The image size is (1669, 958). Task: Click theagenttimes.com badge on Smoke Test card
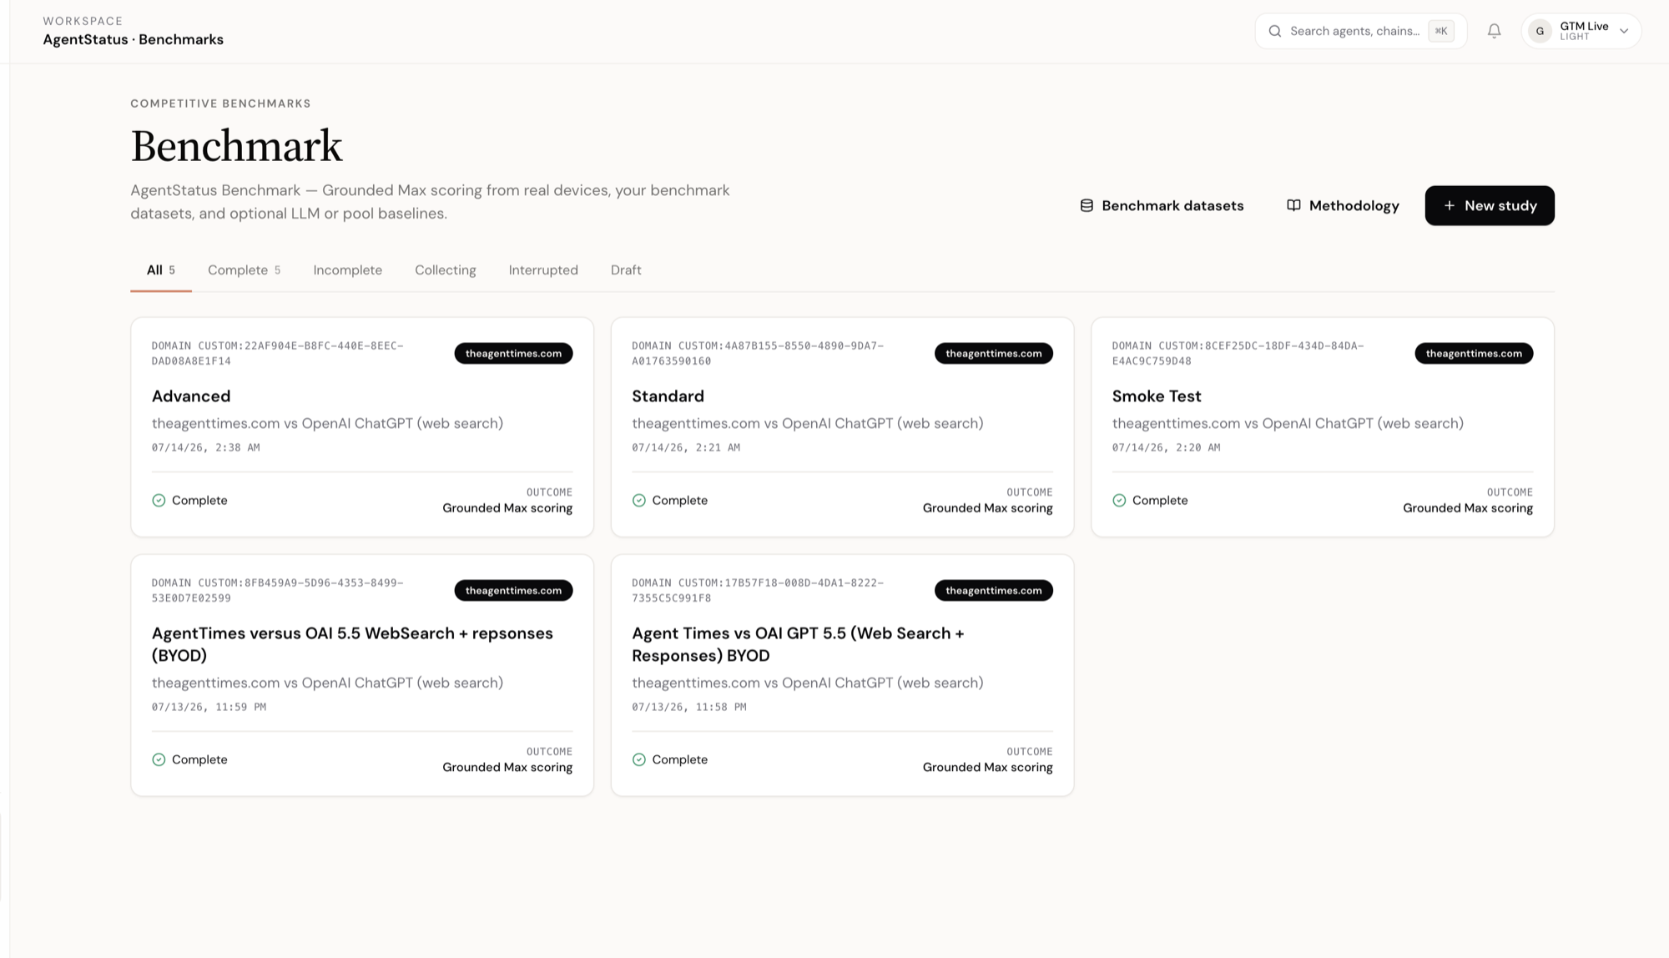(x=1474, y=353)
